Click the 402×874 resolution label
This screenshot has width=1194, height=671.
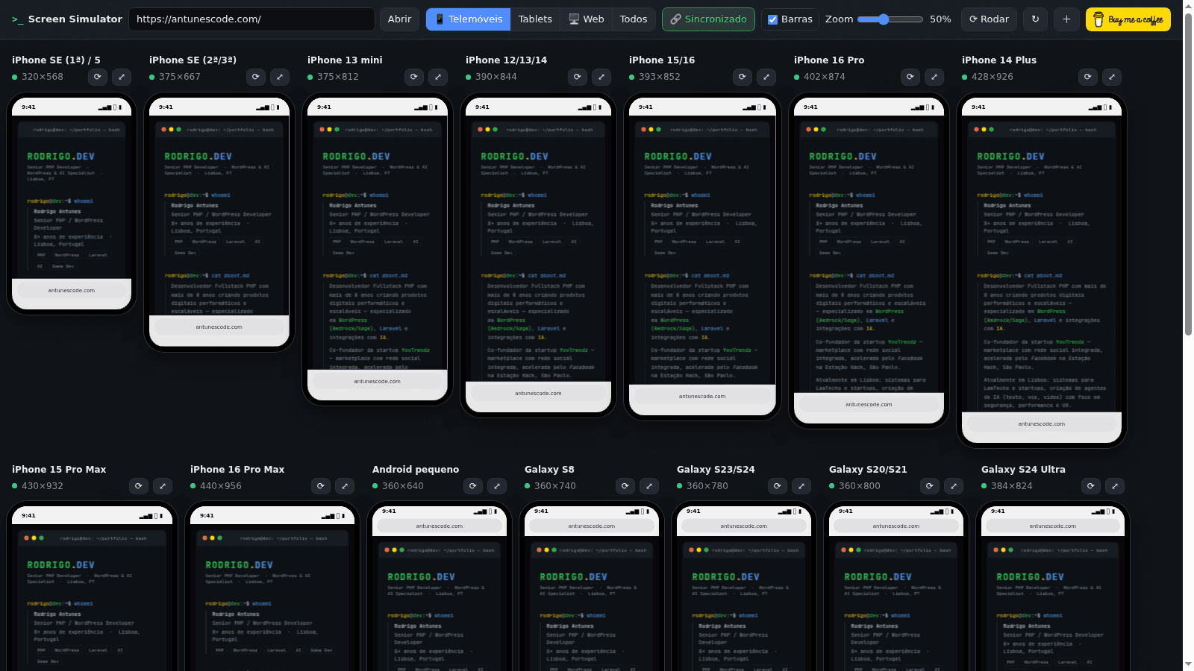[x=825, y=77]
